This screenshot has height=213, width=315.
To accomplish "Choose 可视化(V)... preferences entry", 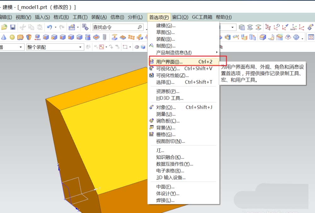I will coord(184,68).
